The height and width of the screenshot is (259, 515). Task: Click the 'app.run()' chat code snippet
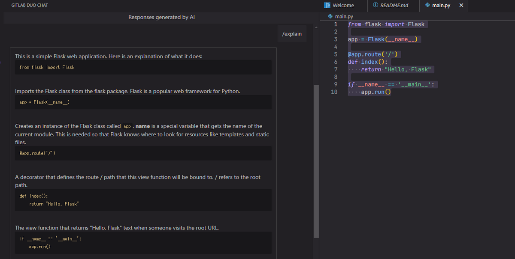click(x=143, y=243)
